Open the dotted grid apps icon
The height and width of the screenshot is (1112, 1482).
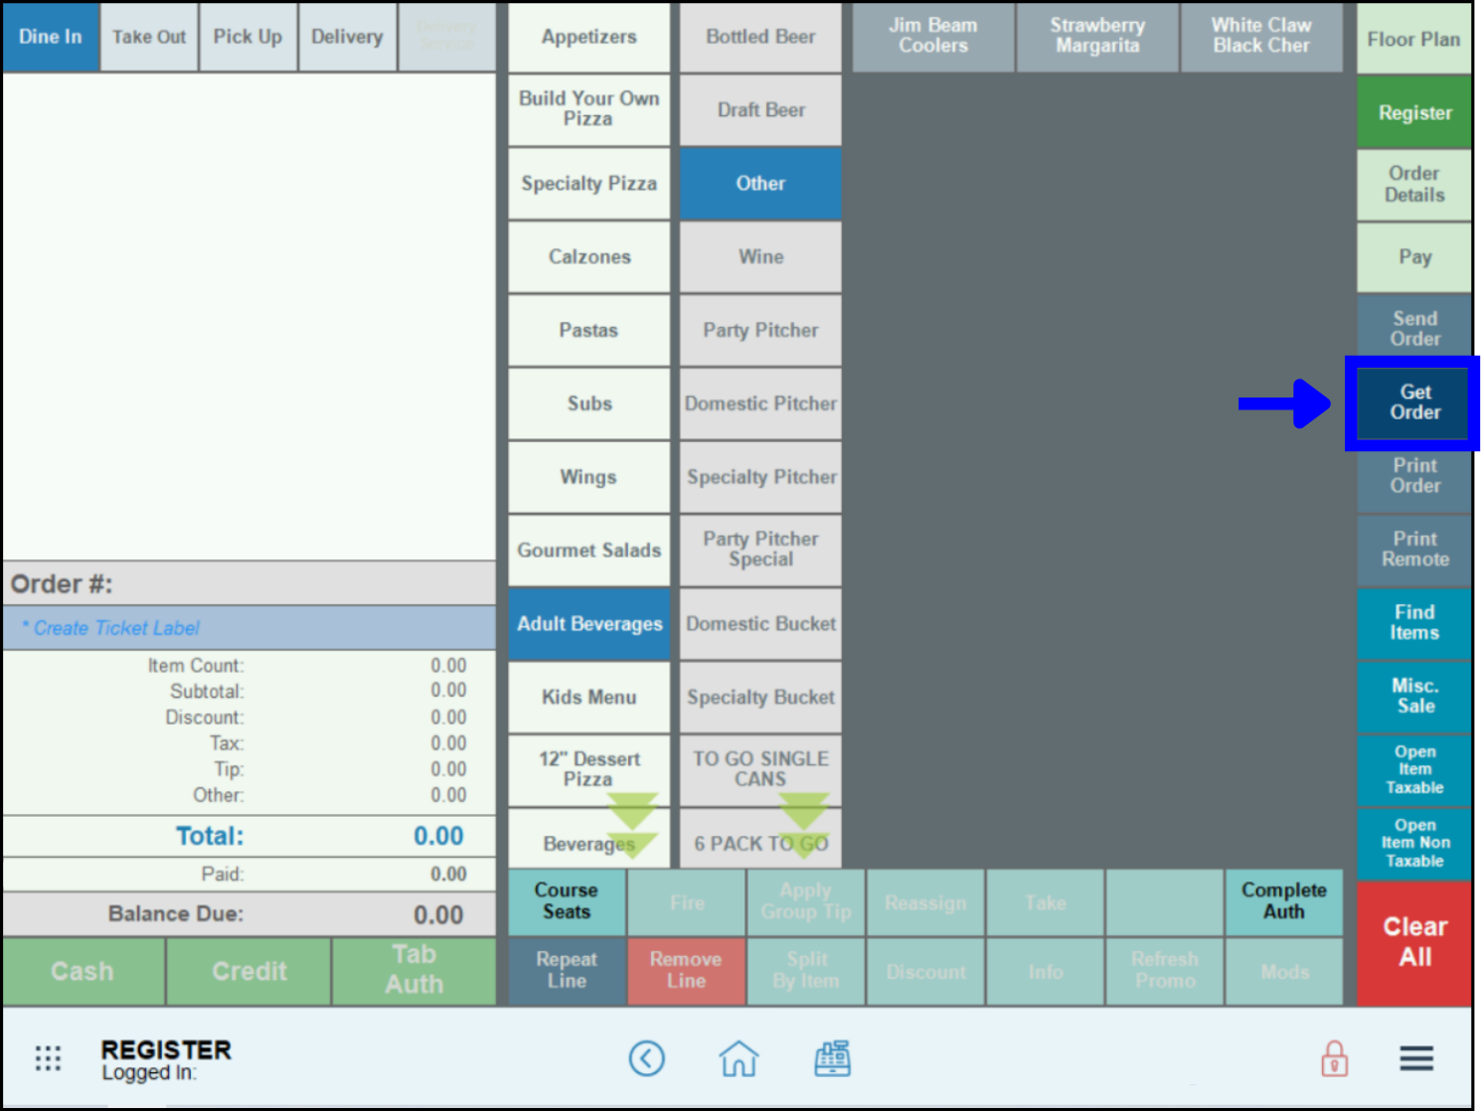click(x=48, y=1058)
